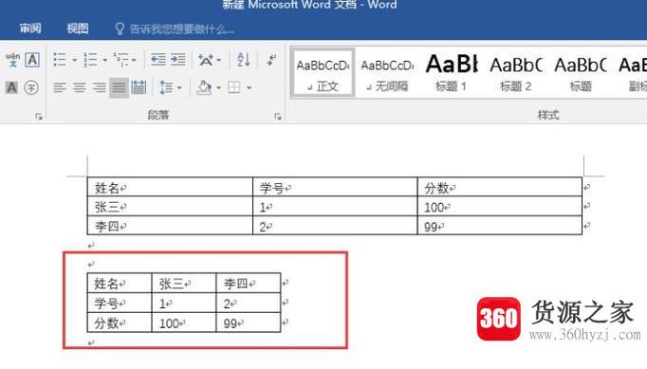The height and width of the screenshot is (369, 647).
Task: Open numbering style dropdown arrow
Action: 104,61
